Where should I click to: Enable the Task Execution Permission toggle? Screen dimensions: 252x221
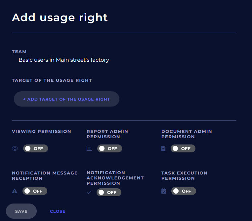(184, 191)
